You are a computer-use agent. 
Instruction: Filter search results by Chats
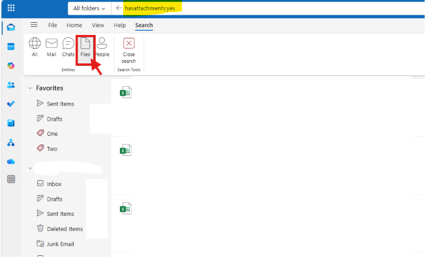pyautogui.click(x=68, y=47)
